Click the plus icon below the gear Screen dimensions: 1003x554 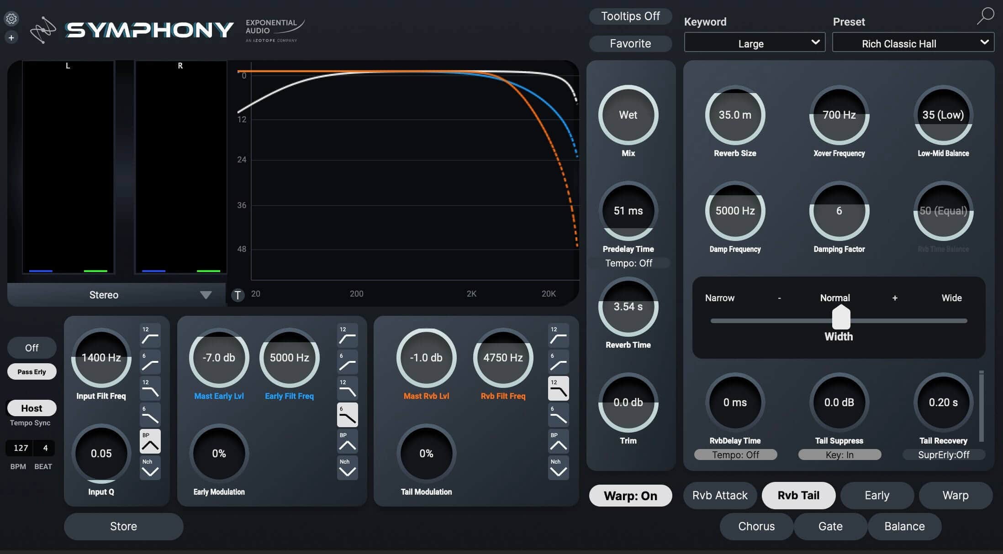11,37
